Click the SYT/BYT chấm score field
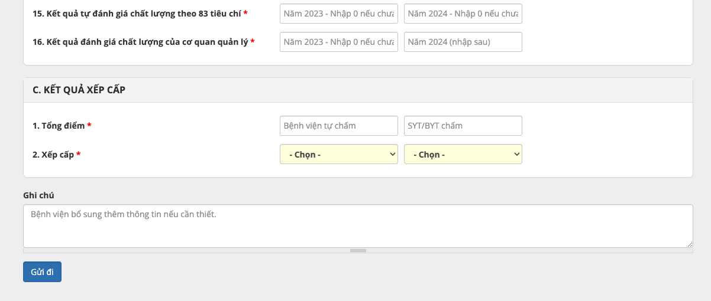This screenshot has height=301, width=711. (463, 126)
